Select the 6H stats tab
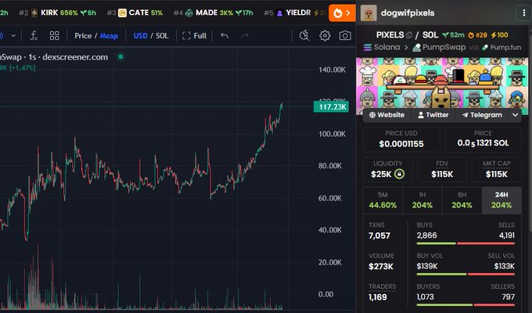 (462, 200)
